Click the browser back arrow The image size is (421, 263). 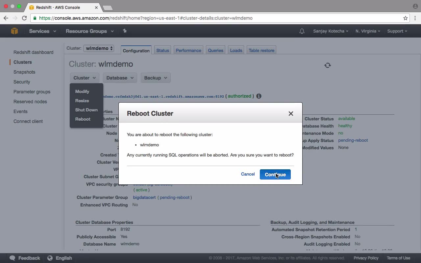pyautogui.click(x=6, y=18)
